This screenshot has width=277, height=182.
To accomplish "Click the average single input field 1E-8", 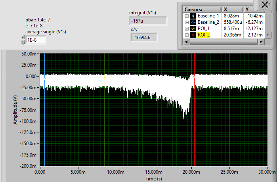I will coord(36,40).
